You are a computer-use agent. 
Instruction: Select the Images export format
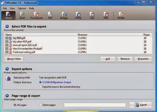(64, 15)
